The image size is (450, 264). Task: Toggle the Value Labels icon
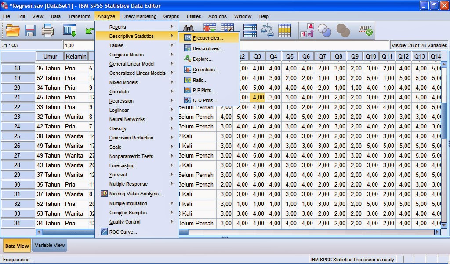pyautogui.click(x=307, y=30)
